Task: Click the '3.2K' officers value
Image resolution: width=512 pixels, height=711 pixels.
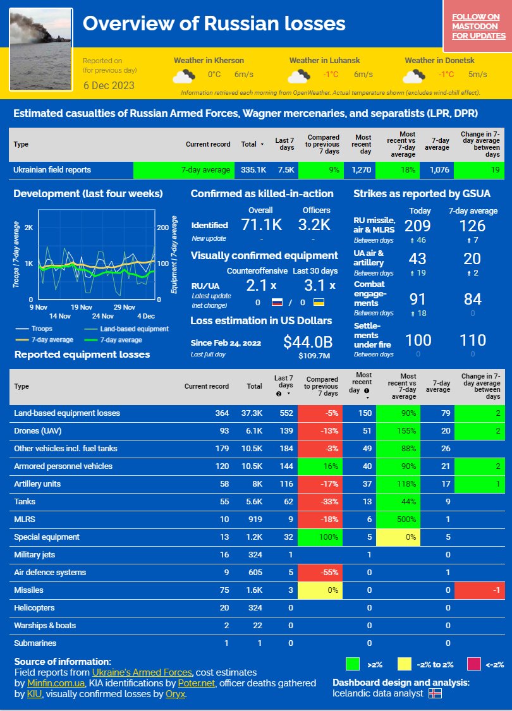Action: click(x=314, y=224)
